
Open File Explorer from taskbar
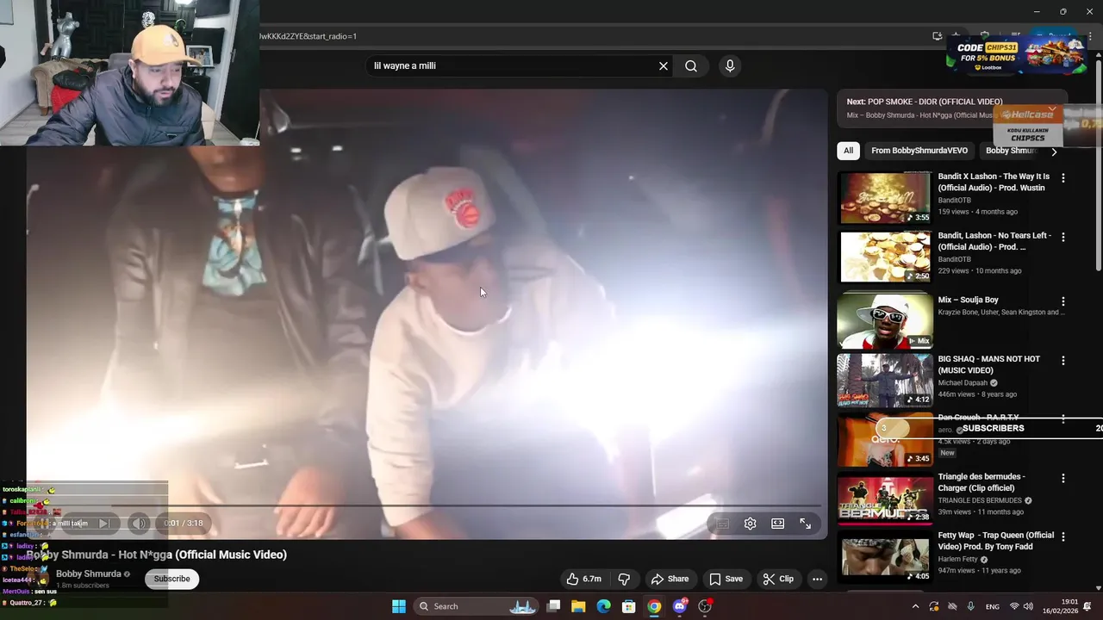(578, 606)
